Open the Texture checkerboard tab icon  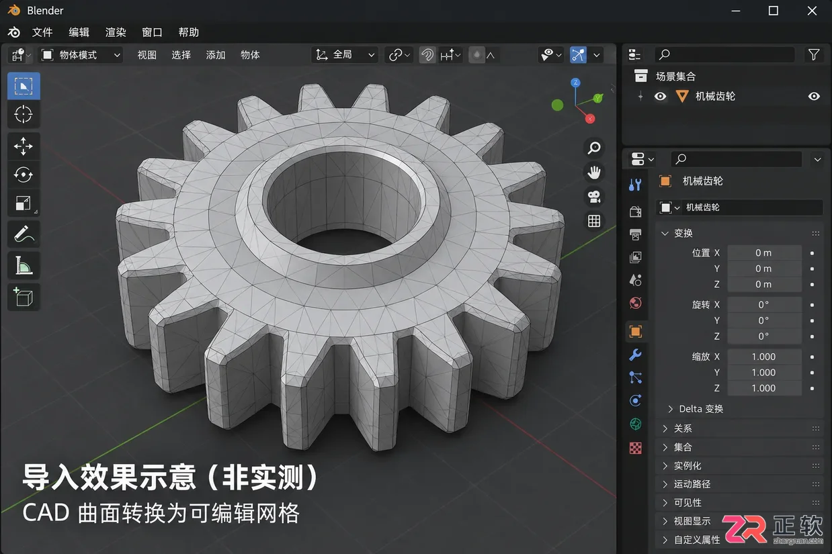(x=635, y=448)
